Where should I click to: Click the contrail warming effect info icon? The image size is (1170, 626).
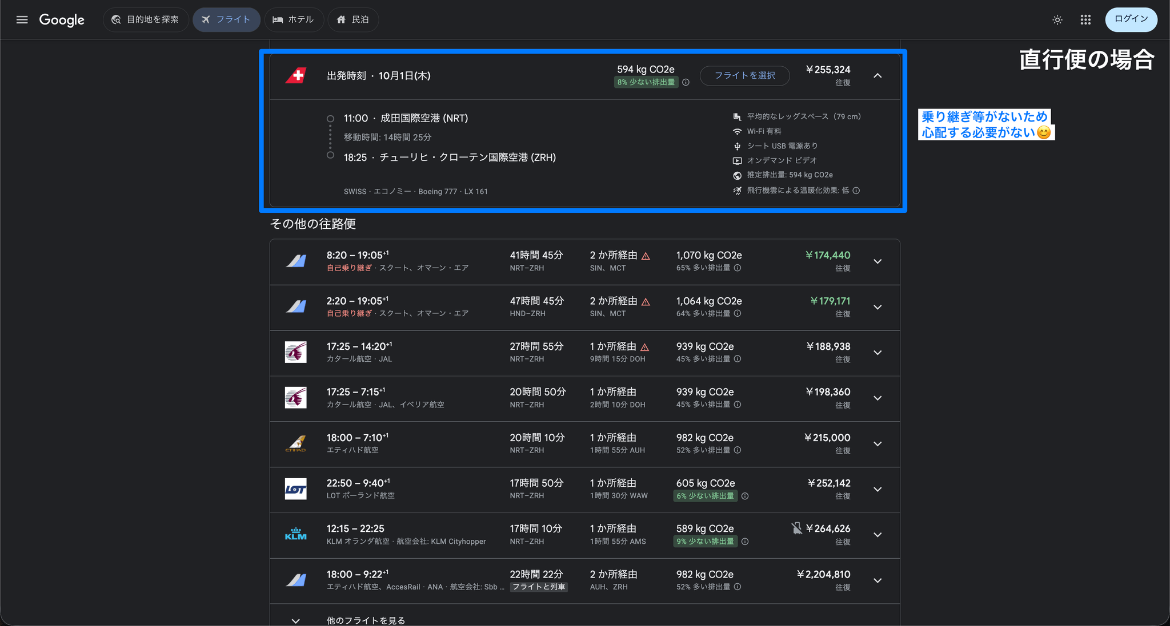click(856, 191)
